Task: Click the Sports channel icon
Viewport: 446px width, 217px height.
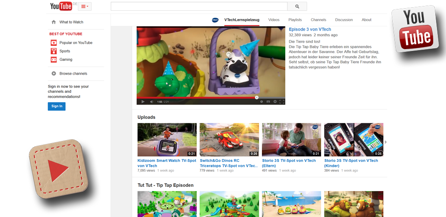Action: (54, 51)
